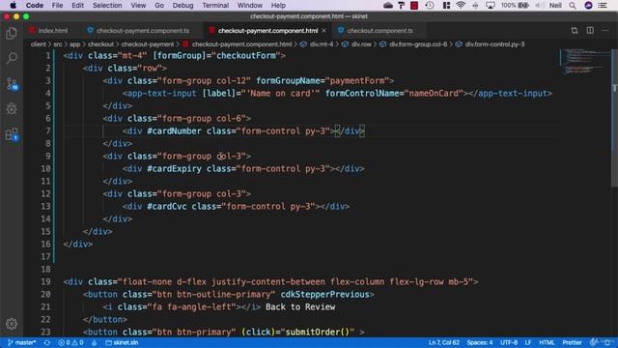Click the checkout-payment folder breadcrumb
The height and width of the screenshot is (348, 618).
click(148, 44)
